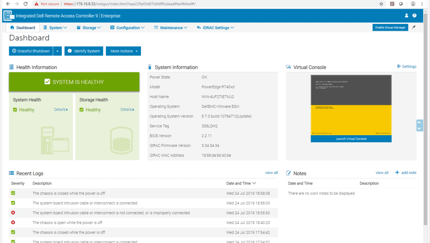Select model value PowerEdge R740xd
Image resolution: width=430 pixels, height=243 pixels.
tap(218, 86)
